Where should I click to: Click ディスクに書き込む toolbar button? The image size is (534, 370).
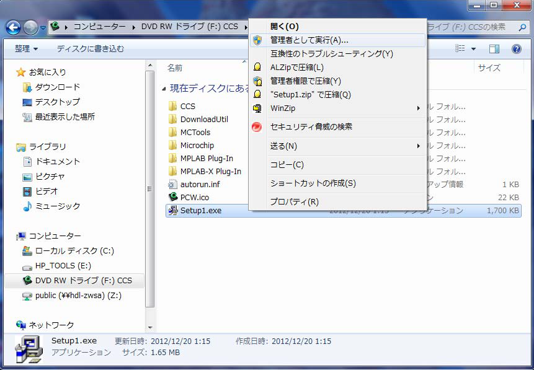pos(90,48)
